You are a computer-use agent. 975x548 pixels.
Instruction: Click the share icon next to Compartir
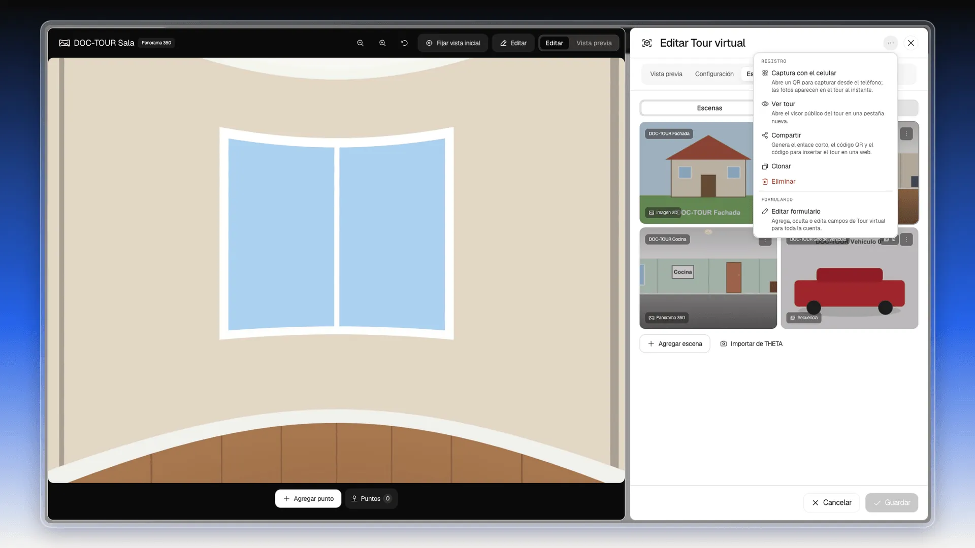point(765,135)
